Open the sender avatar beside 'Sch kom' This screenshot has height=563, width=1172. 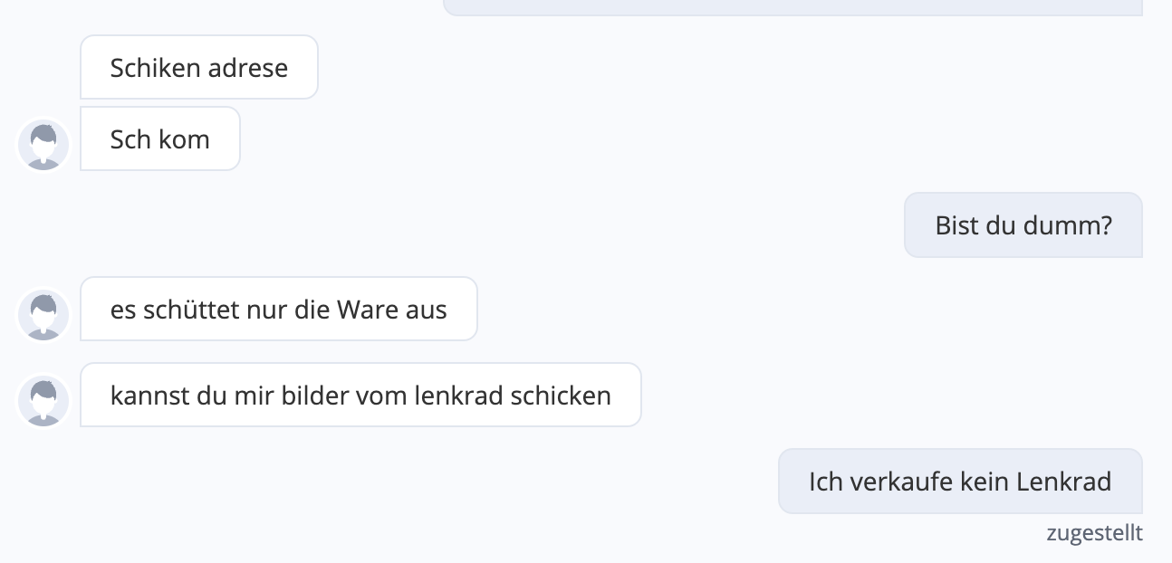point(43,145)
